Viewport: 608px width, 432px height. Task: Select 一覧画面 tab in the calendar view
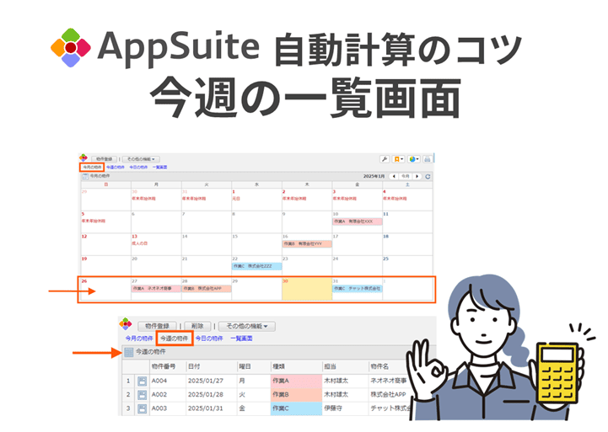coord(159,168)
